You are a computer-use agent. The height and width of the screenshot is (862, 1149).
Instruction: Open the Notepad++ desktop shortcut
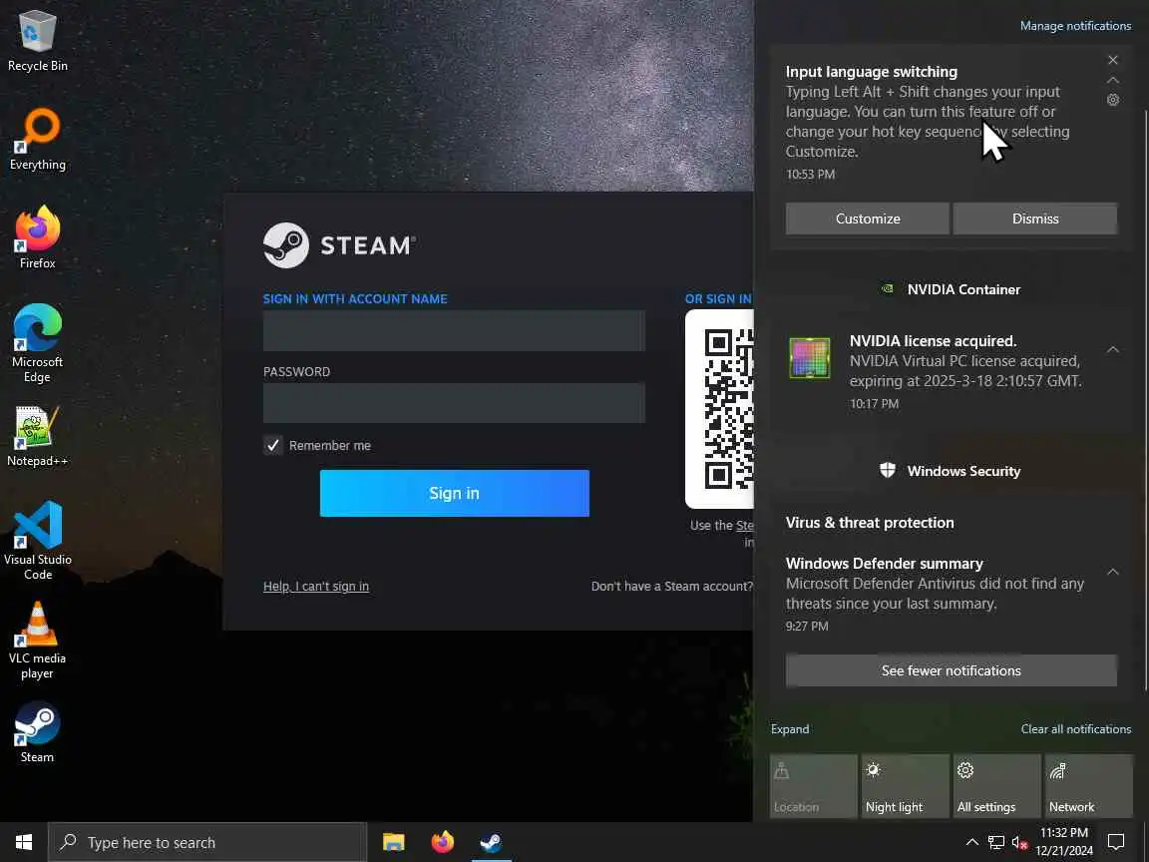click(x=37, y=436)
